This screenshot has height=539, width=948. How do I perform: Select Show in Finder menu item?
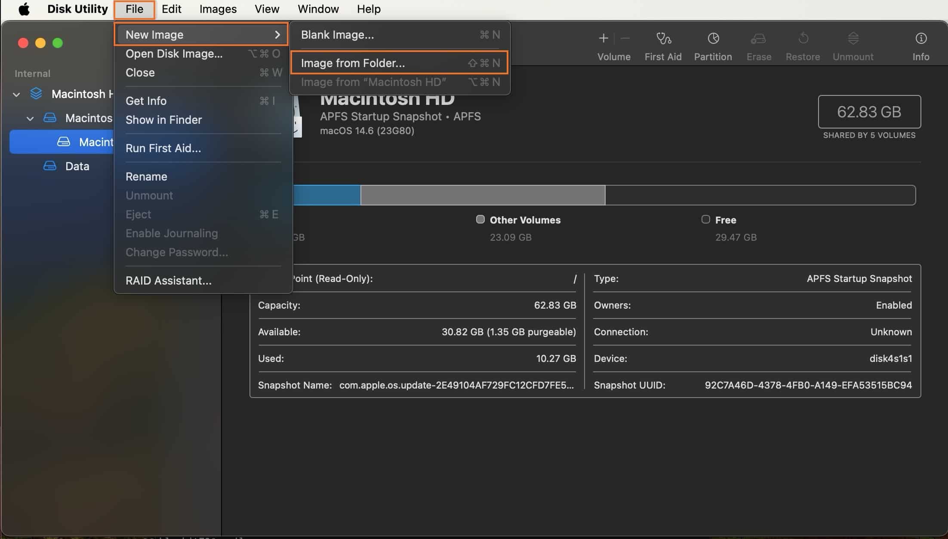click(203, 120)
